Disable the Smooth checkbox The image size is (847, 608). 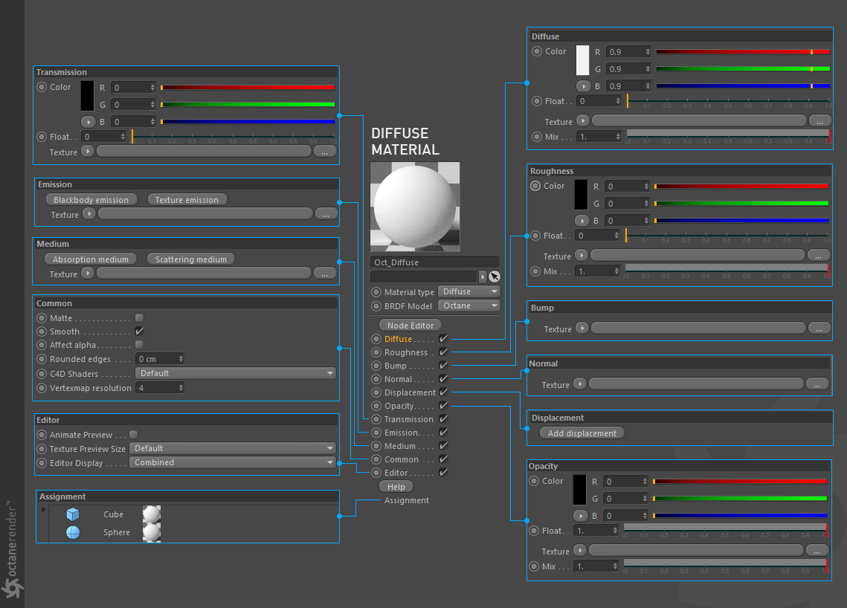point(139,331)
